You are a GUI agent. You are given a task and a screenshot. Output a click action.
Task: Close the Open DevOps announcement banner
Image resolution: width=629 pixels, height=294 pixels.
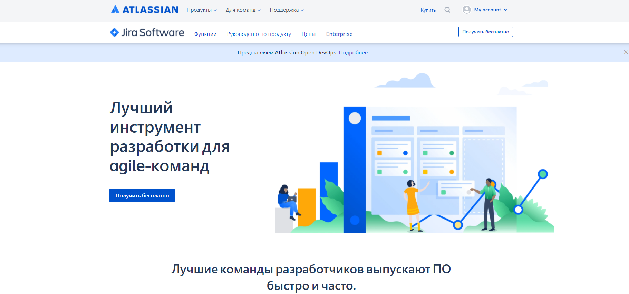coord(626,52)
